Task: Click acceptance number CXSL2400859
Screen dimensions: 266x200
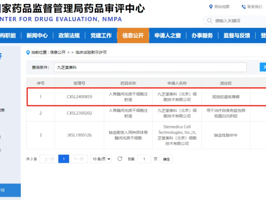Action: pos(79,97)
